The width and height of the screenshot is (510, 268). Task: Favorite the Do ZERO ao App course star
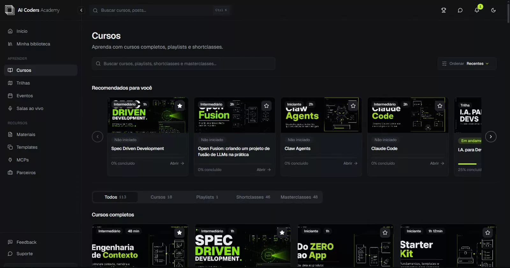click(385, 233)
